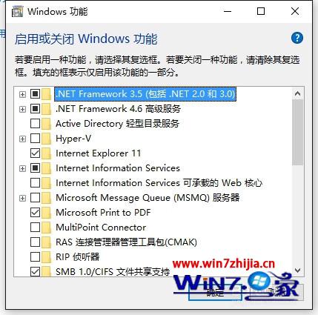Select RAS 连接管理器管理工具包(CMAK) item

126,242
